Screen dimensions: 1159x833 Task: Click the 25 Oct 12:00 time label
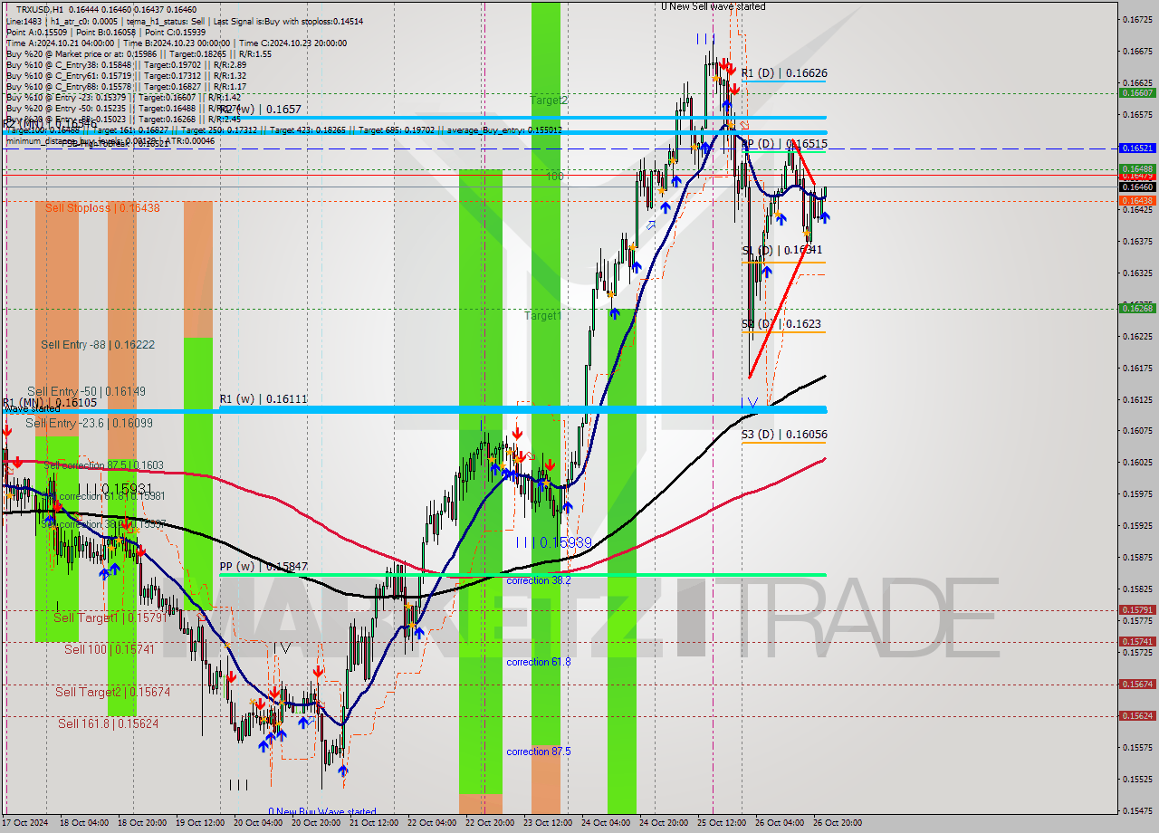pos(720,823)
